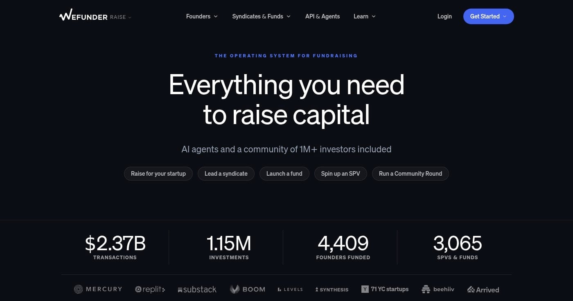Open the Syndicates & Funds dropdown
The image size is (573, 301).
[261, 16]
